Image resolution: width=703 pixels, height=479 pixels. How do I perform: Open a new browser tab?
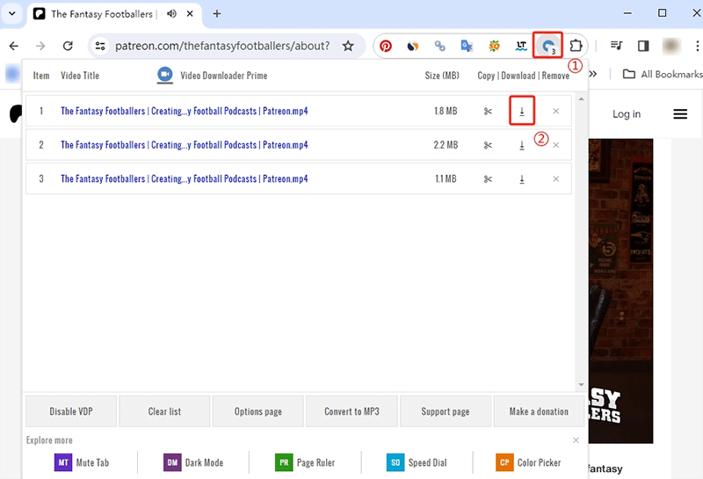tap(216, 14)
